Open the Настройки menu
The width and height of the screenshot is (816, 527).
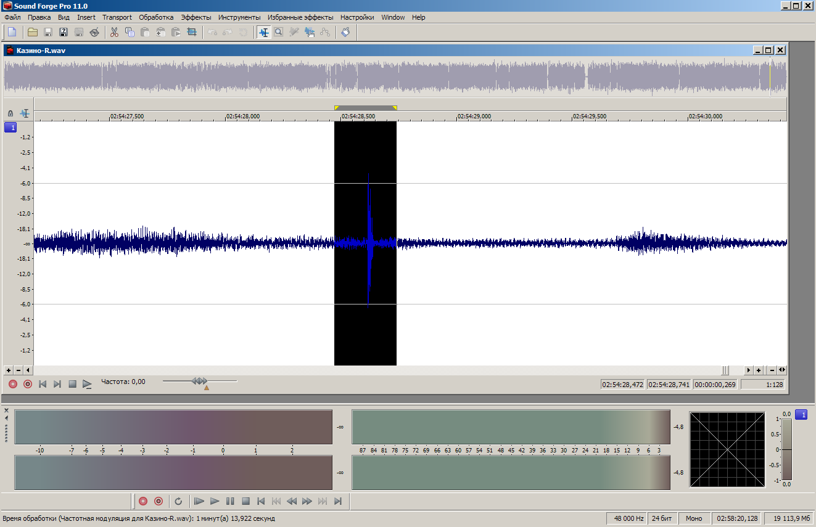click(357, 17)
